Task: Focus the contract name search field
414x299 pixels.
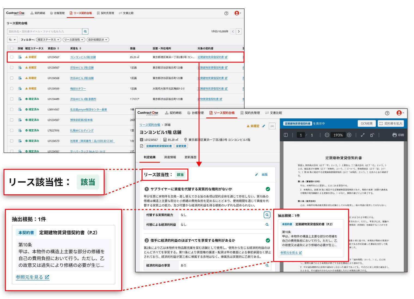Action: point(45,32)
